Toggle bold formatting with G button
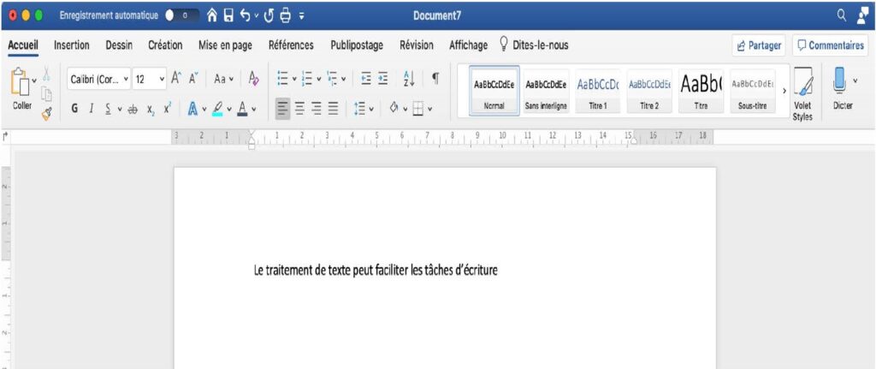The width and height of the screenshot is (876, 369). tap(74, 109)
